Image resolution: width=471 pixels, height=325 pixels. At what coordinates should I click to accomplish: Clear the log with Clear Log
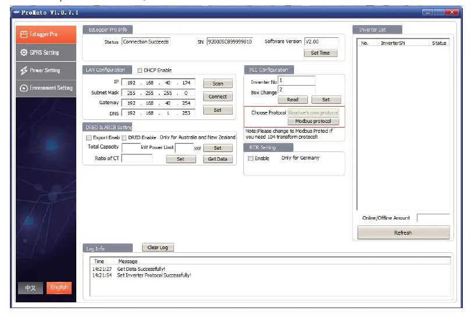(x=158, y=248)
